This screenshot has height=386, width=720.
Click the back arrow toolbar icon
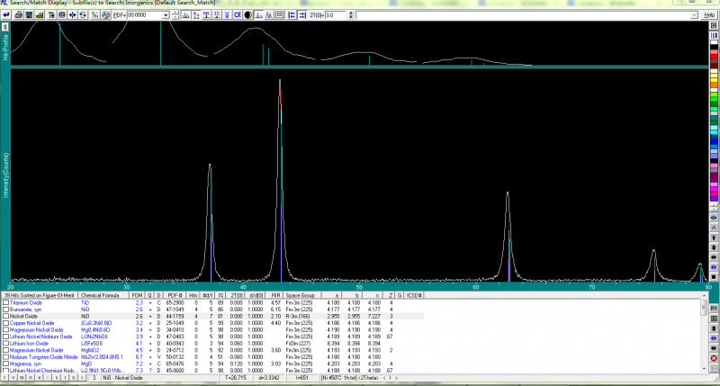tap(6, 15)
